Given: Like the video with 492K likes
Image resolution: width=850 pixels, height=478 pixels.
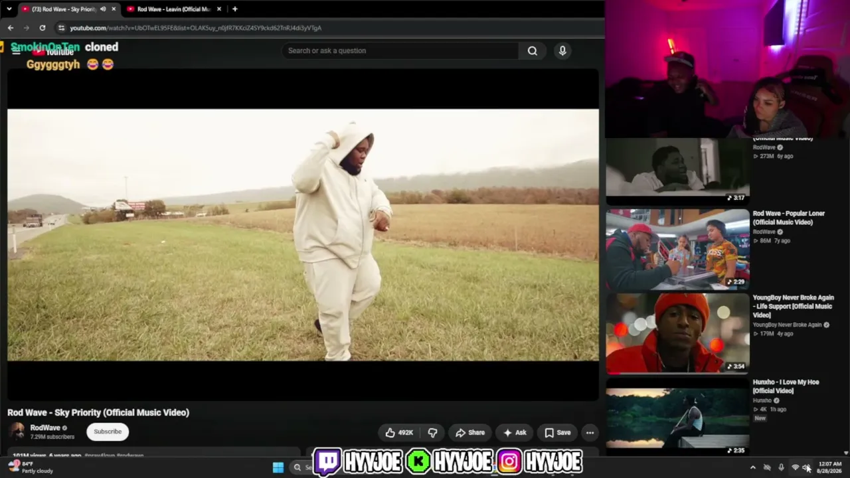Looking at the screenshot, I should click(398, 432).
